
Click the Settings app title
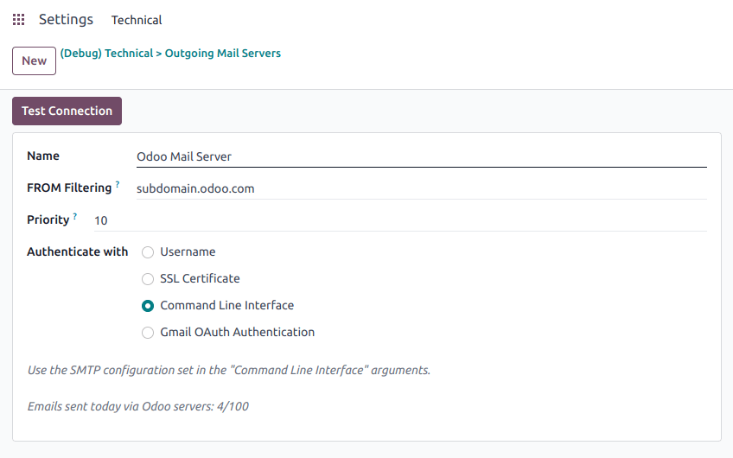click(x=66, y=20)
